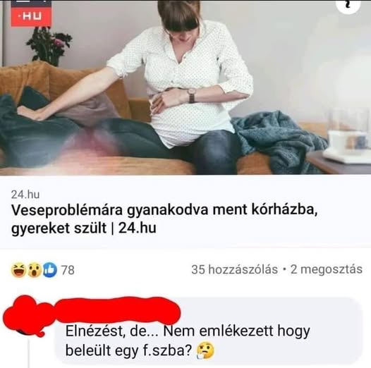Open the info icon on image corner

(x=348, y=6)
